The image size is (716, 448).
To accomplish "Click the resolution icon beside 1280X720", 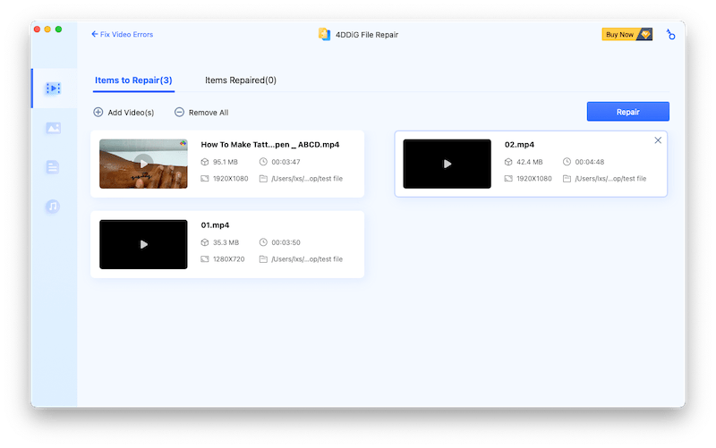I will (x=205, y=259).
